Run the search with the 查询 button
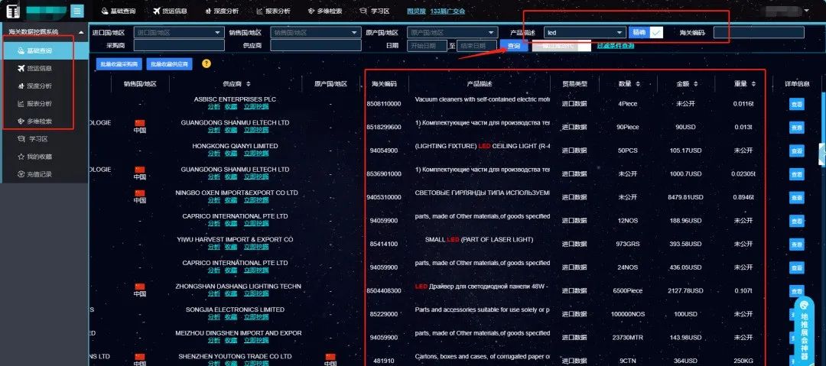The width and height of the screenshot is (826, 366). 514,46
